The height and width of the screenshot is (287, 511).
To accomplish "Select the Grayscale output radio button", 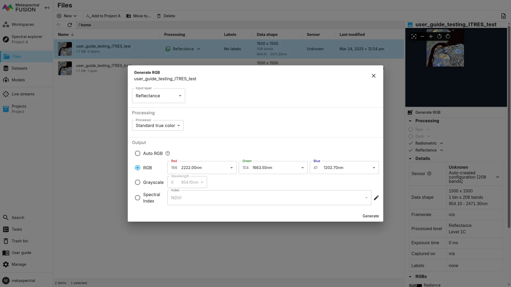I will tap(138, 182).
